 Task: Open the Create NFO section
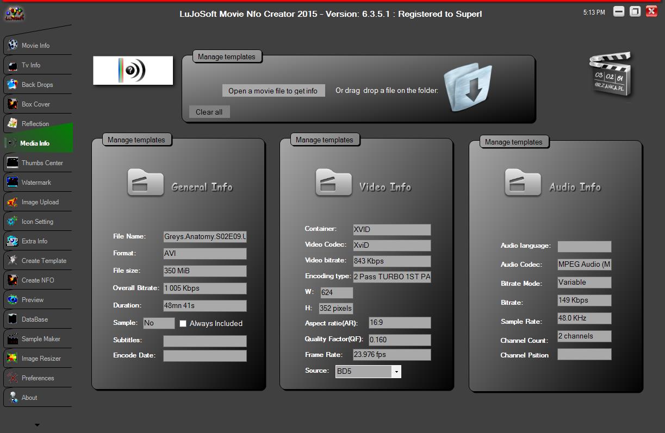[38, 280]
